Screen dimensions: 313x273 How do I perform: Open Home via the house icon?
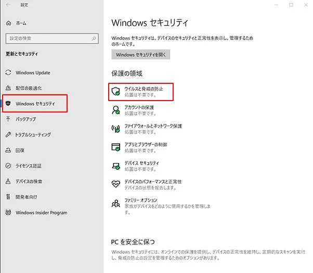[x=8, y=23]
